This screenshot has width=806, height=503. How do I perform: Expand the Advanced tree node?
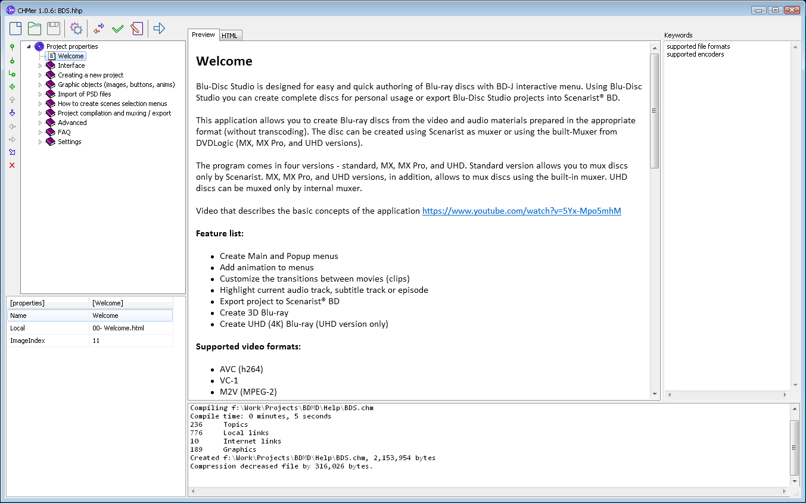click(41, 123)
